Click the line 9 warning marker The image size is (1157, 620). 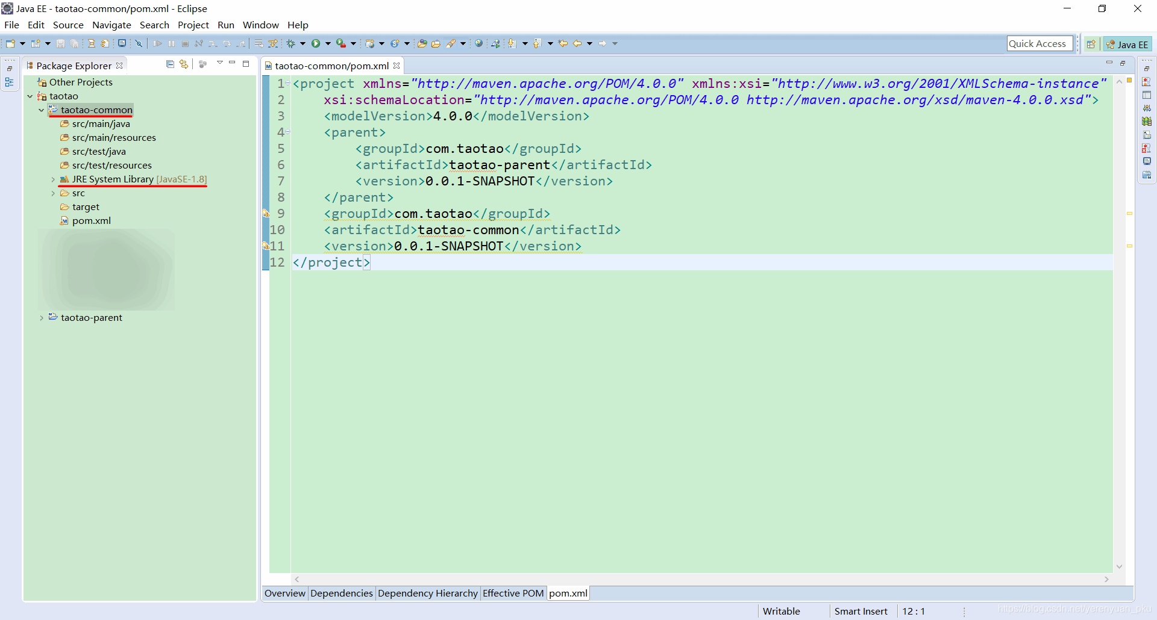tap(266, 214)
